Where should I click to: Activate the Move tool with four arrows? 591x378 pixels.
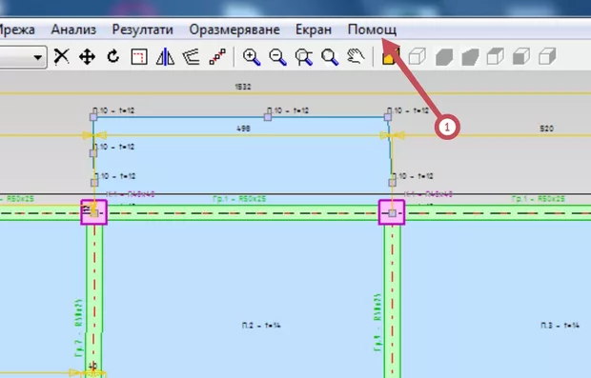(x=87, y=57)
